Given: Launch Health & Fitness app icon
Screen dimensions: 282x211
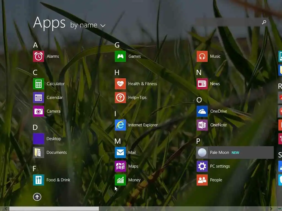Looking at the screenshot, I should [120, 84].
